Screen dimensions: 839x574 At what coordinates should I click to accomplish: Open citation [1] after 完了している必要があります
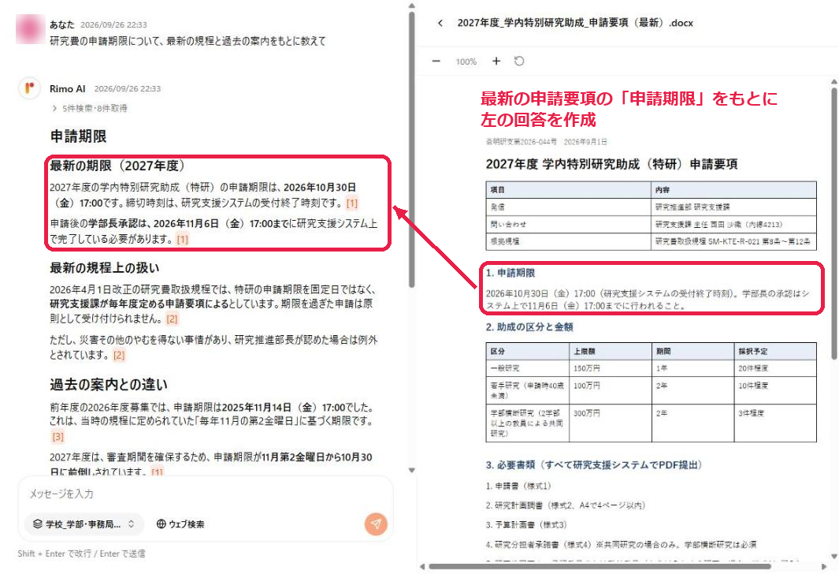[x=183, y=240]
